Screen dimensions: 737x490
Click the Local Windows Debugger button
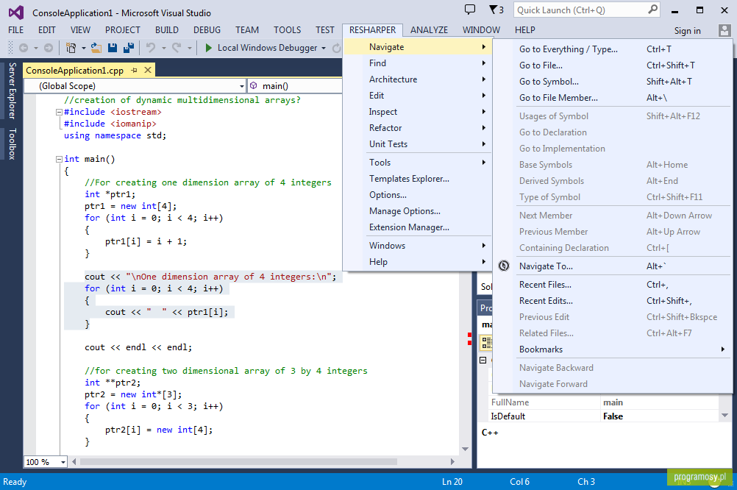(261, 48)
